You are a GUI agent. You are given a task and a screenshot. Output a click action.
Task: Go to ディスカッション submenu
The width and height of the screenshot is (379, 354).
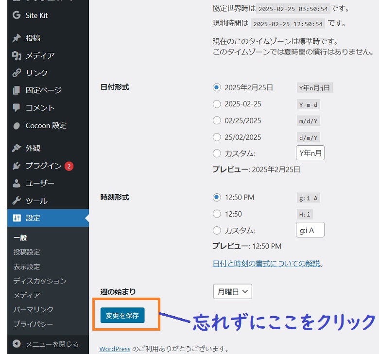pos(40,281)
